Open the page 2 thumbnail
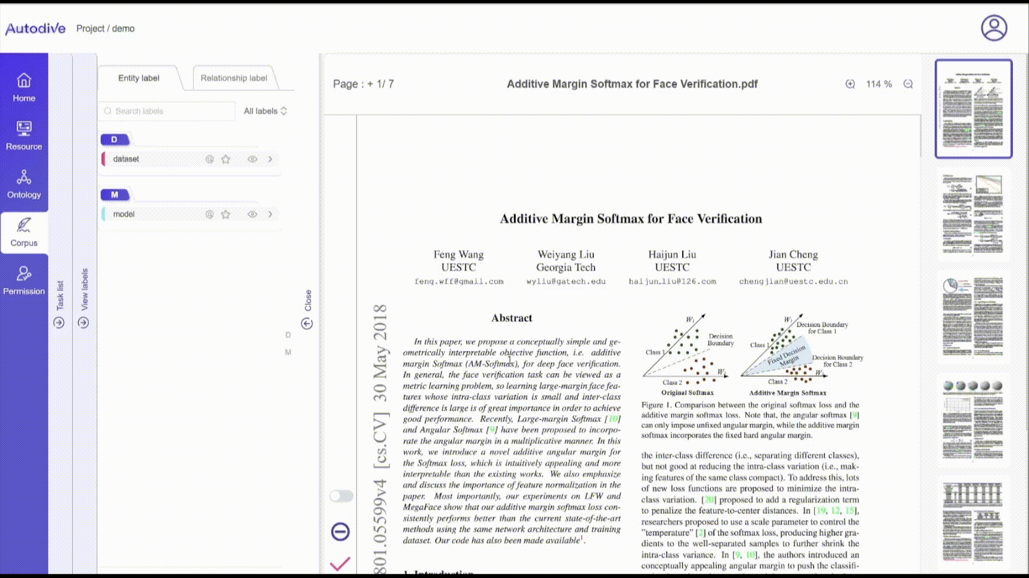The width and height of the screenshot is (1029, 578). 972,214
